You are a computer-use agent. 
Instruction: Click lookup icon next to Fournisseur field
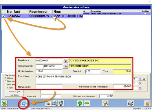(x=66, y=60)
